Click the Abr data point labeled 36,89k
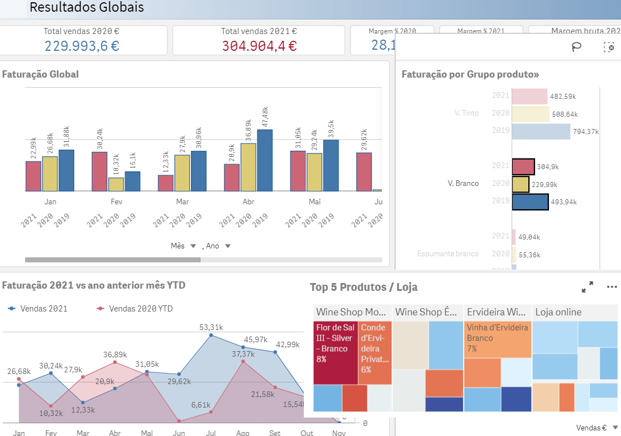Viewport: 621px width, 436px height. pyautogui.click(x=115, y=362)
